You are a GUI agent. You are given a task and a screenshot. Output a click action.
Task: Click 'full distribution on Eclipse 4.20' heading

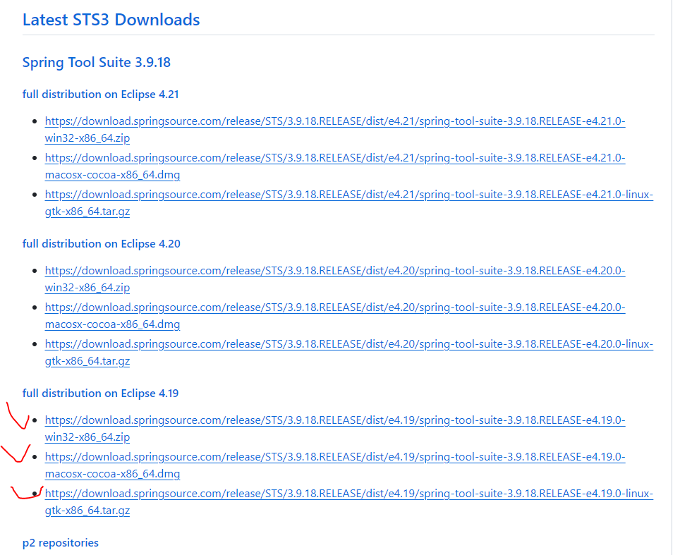tap(101, 244)
